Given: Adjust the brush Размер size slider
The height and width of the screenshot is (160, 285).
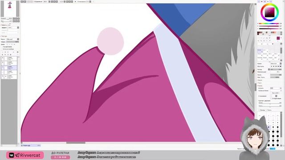Looking at the screenshot, I should (276, 69).
